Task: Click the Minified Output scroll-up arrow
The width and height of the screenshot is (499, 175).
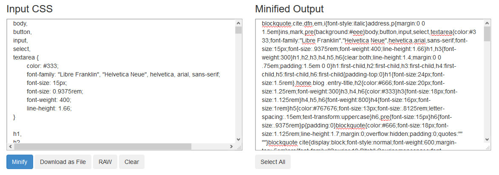Action: click(487, 23)
